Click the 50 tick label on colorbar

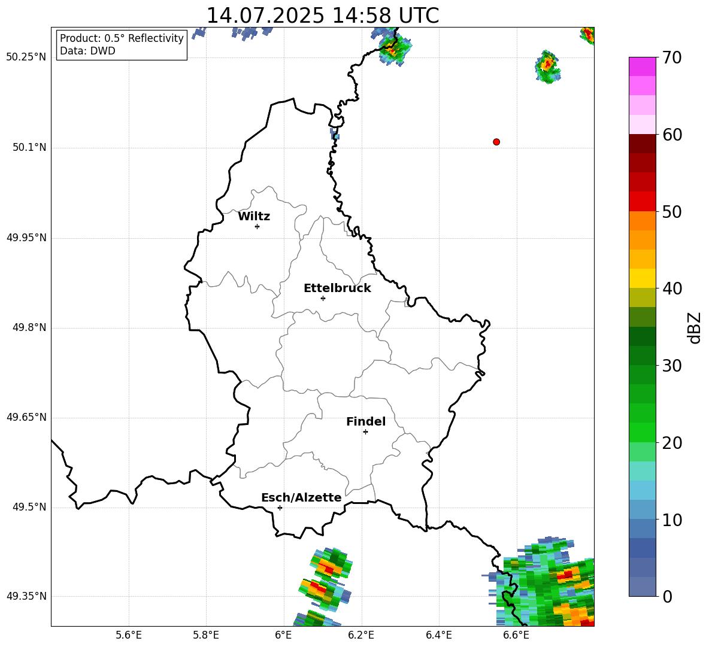(672, 212)
